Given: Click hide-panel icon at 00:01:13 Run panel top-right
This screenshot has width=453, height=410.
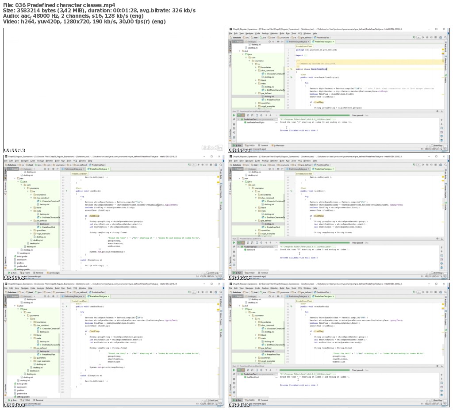Looking at the screenshot, I should (442, 366).
